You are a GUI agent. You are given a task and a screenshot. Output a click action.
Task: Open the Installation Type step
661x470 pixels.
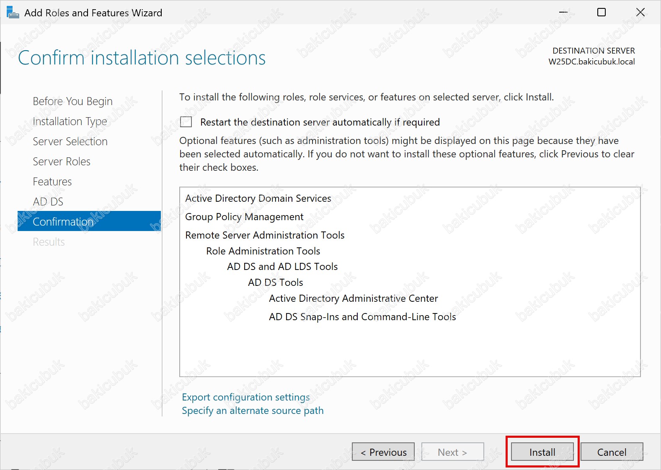click(70, 121)
